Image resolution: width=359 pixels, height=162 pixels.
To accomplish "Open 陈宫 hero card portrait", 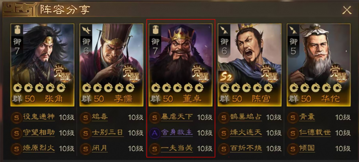I will [x=249, y=65].
